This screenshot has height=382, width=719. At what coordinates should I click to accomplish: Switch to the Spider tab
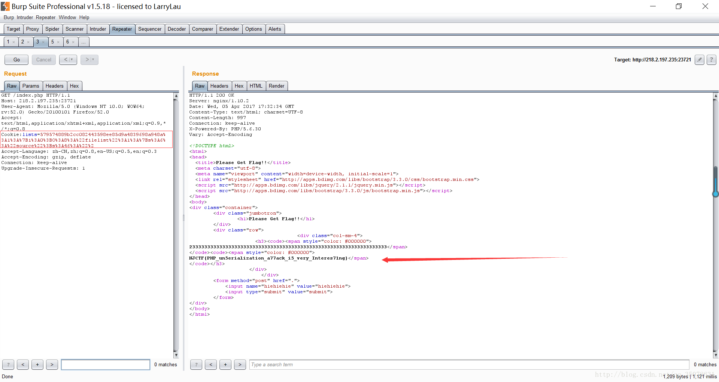(52, 29)
